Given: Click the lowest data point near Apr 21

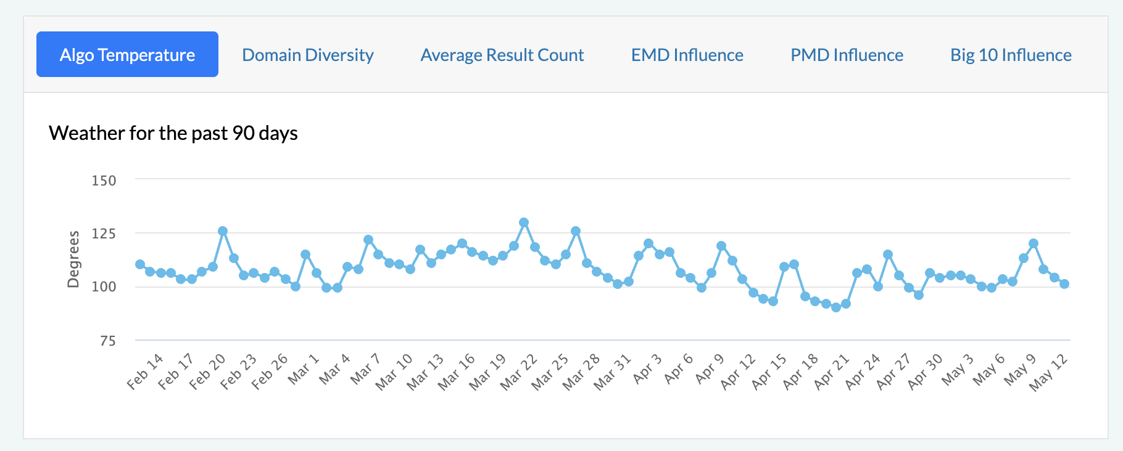Looking at the screenshot, I should pos(836,307).
